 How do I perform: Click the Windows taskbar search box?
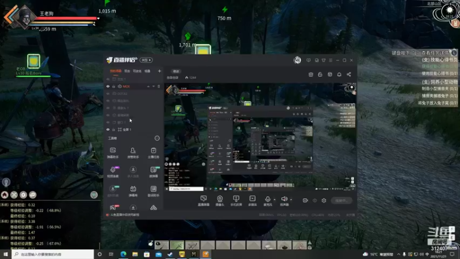click(x=53, y=254)
